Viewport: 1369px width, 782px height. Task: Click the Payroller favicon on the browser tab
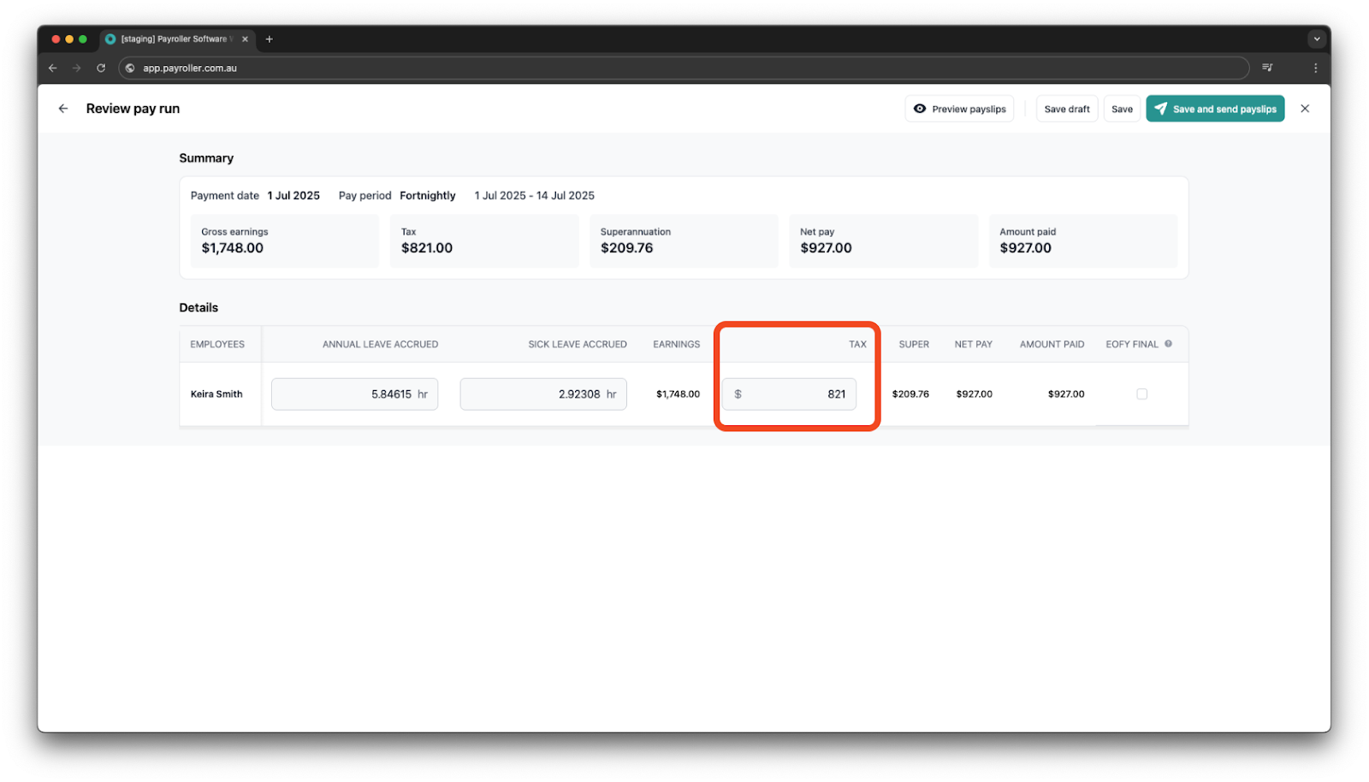pyautogui.click(x=110, y=39)
